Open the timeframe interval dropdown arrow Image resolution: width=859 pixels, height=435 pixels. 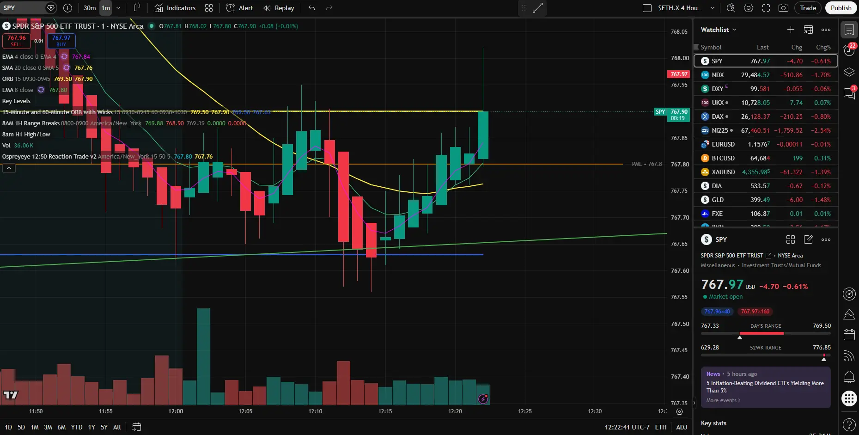[x=118, y=8]
